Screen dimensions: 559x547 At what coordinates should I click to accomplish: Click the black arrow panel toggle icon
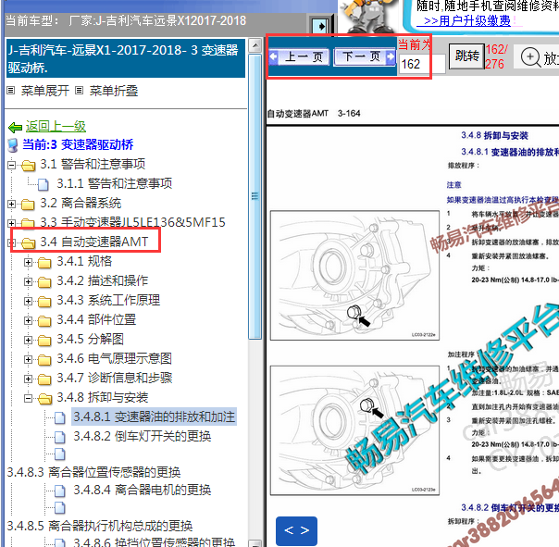tap(321, 26)
